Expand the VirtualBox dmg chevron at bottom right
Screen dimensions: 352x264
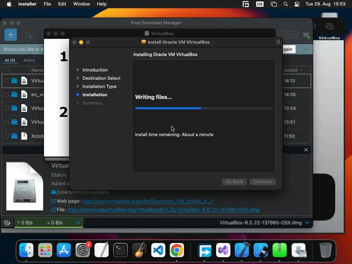[x=307, y=222]
